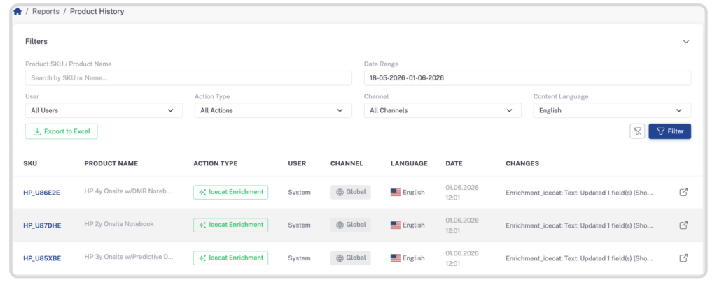
Task: Click System user cell in HP_U87DHE row
Action: pos(299,225)
